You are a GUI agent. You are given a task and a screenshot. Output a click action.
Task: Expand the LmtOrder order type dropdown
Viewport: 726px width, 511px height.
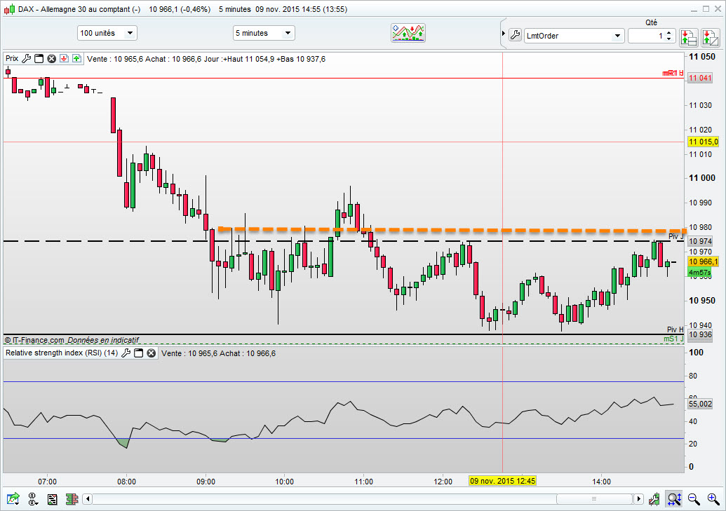click(574, 36)
